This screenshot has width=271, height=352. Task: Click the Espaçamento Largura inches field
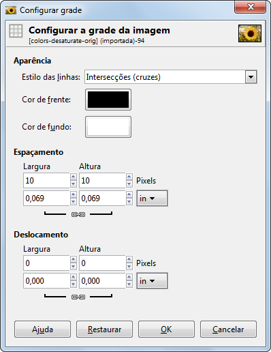[x=46, y=199]
